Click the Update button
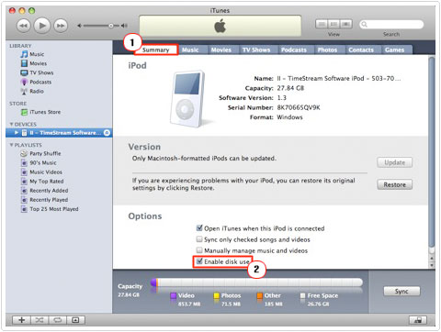Viewport: 441px width, 332px height. 395,162
